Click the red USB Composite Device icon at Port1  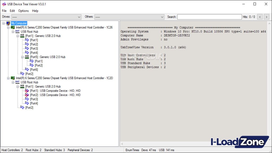coord(27,91)
